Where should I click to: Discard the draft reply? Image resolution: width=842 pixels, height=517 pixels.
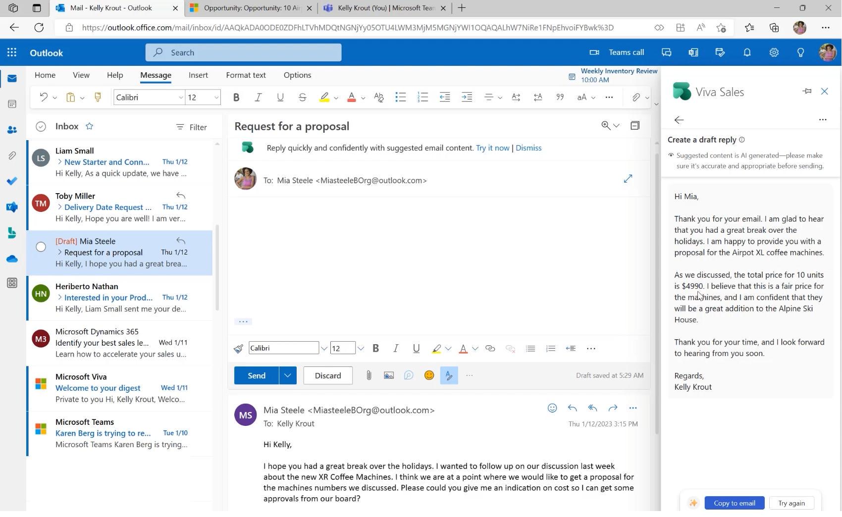tap(328, 375)
